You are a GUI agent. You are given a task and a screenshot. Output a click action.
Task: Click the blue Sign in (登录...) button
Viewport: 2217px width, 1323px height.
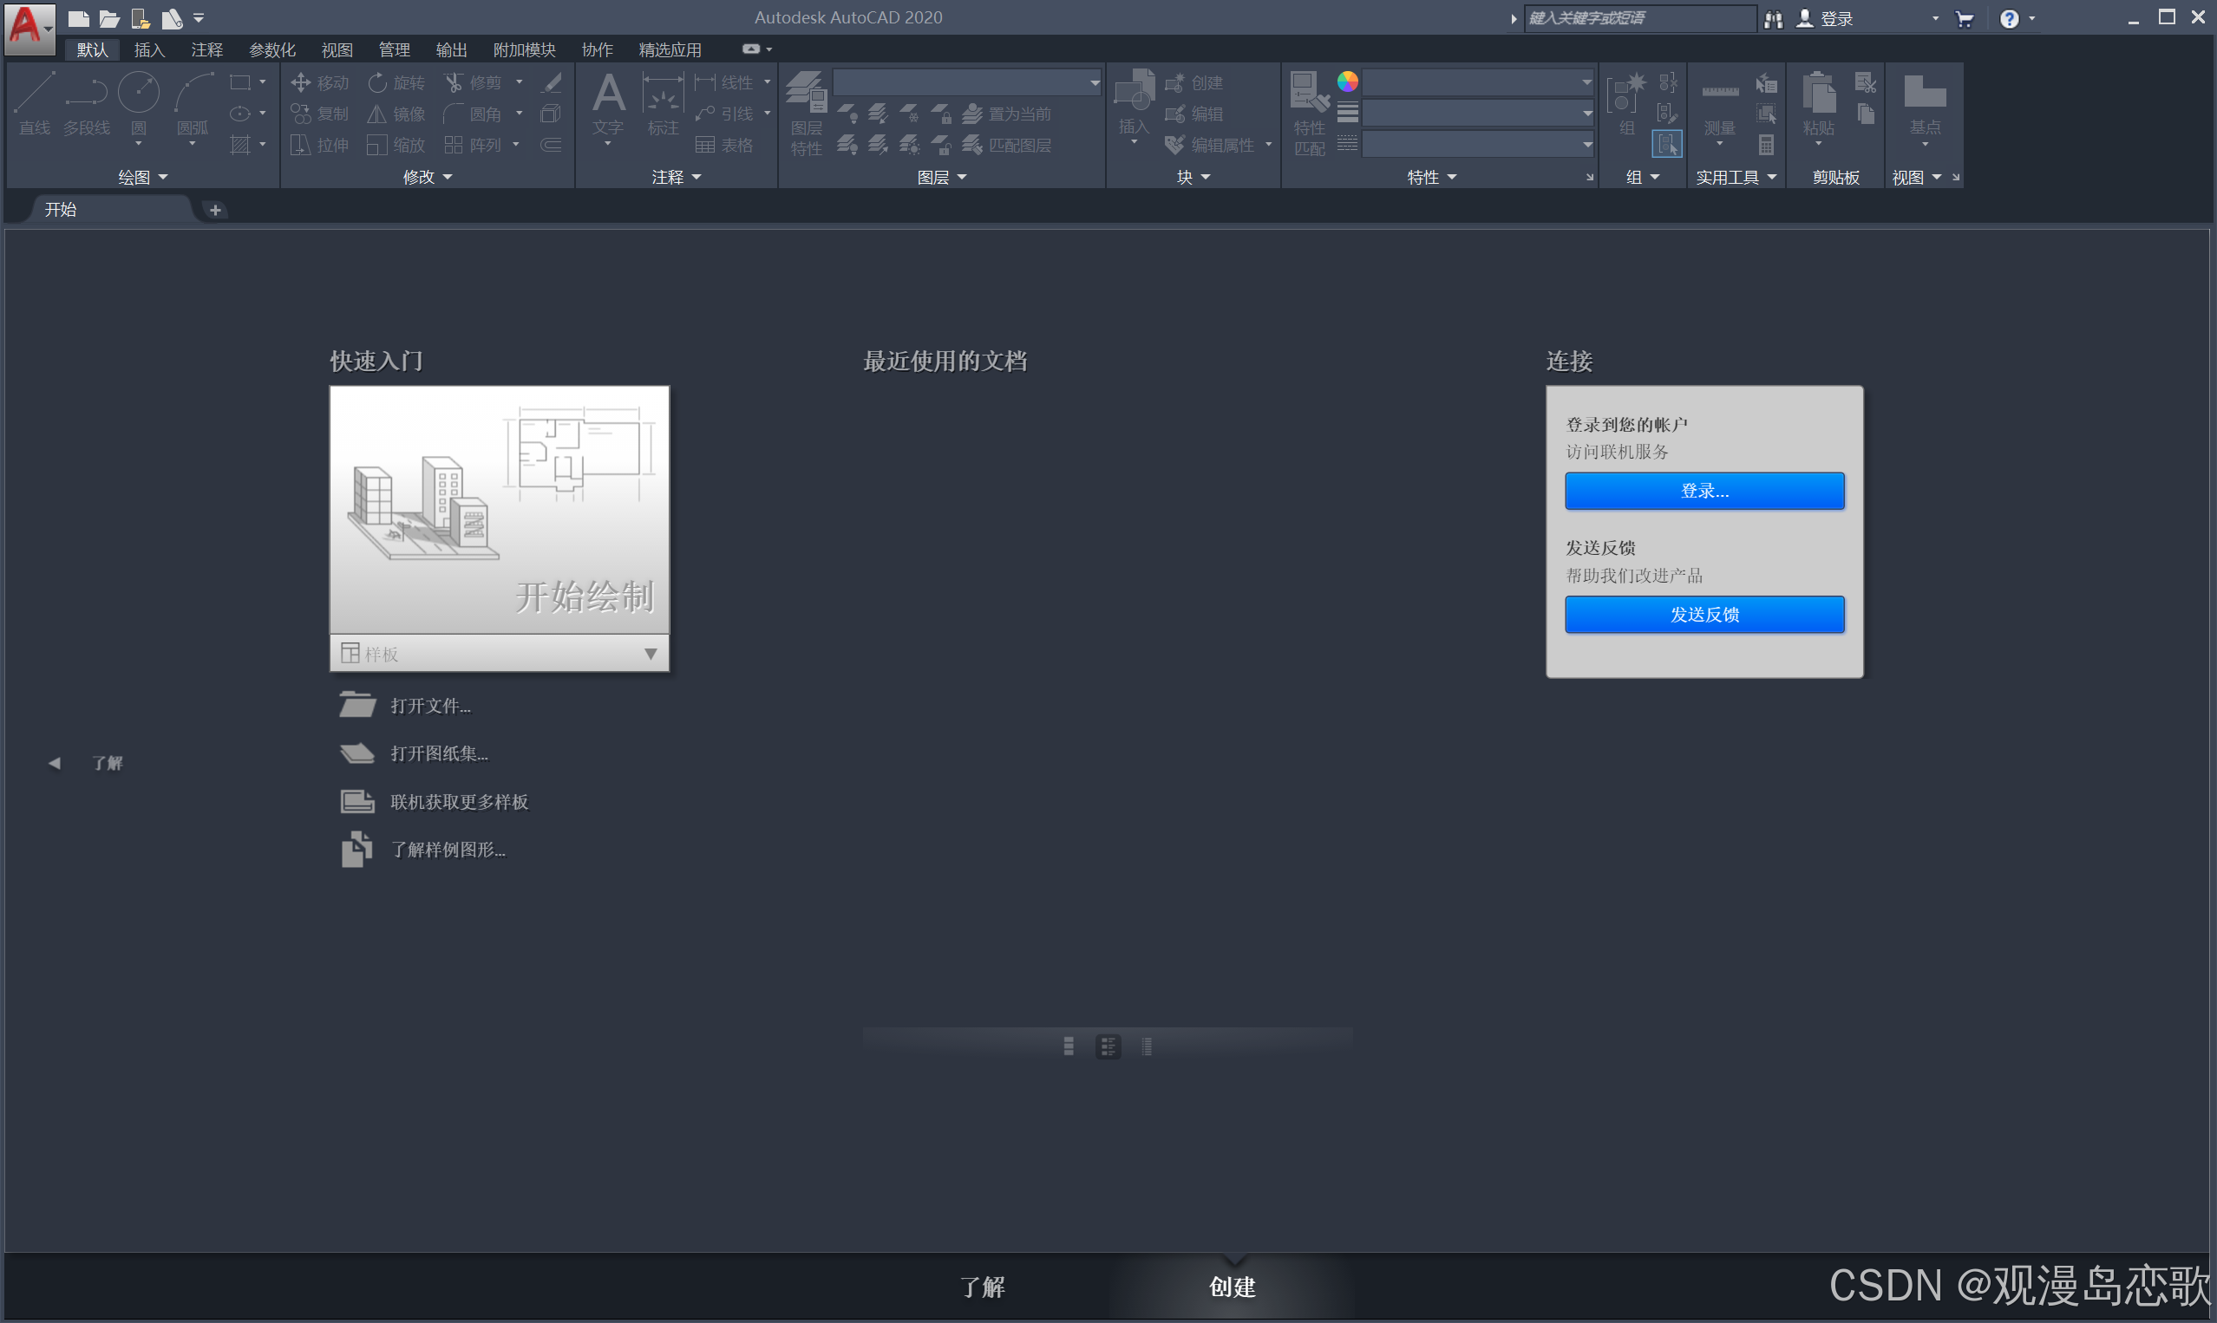click(x=1704, y=492)
